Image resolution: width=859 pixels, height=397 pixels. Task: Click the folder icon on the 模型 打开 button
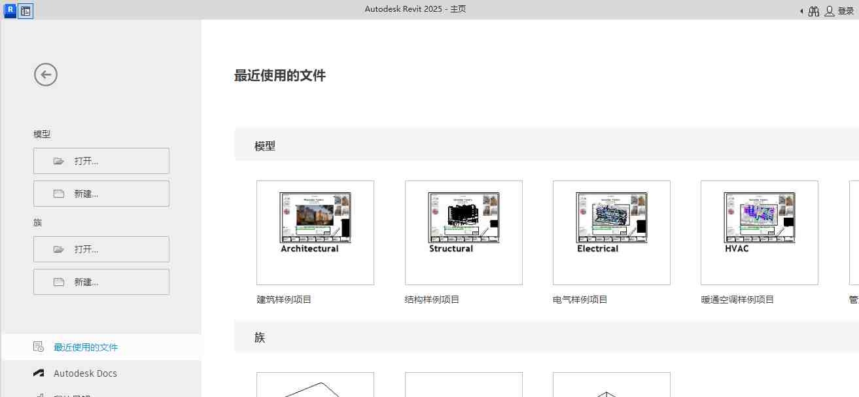58,160
